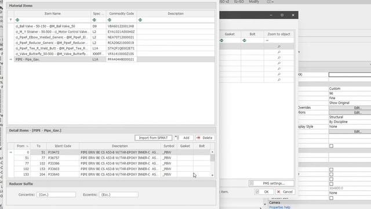Viewport: 371px width, 209px height.
Task: Click the Add button with the add-row icon
Action: click(x=183, y=138)
